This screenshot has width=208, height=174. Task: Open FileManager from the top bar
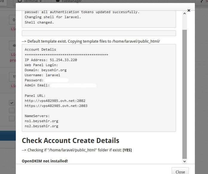click(x=69, y=1)
